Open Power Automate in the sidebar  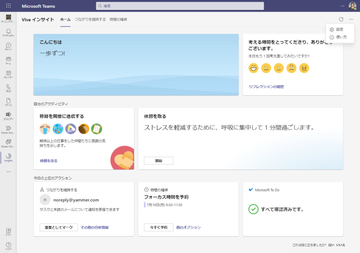[8, 129]
